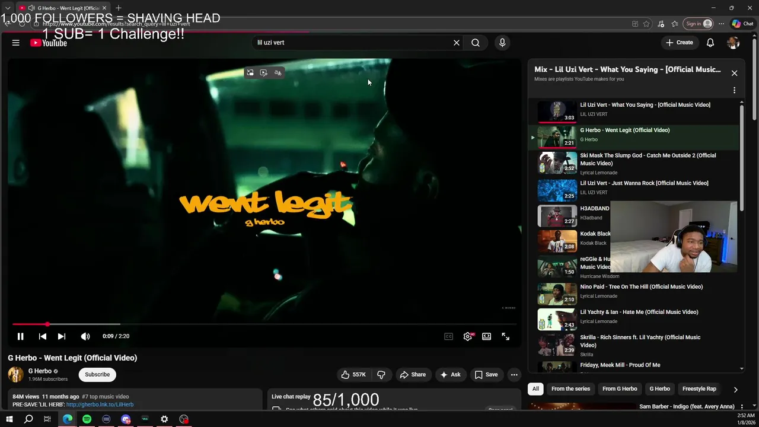Open more actions three-dot menu under video
Viewport: 759px width, 427px height.
click(514, 375)
